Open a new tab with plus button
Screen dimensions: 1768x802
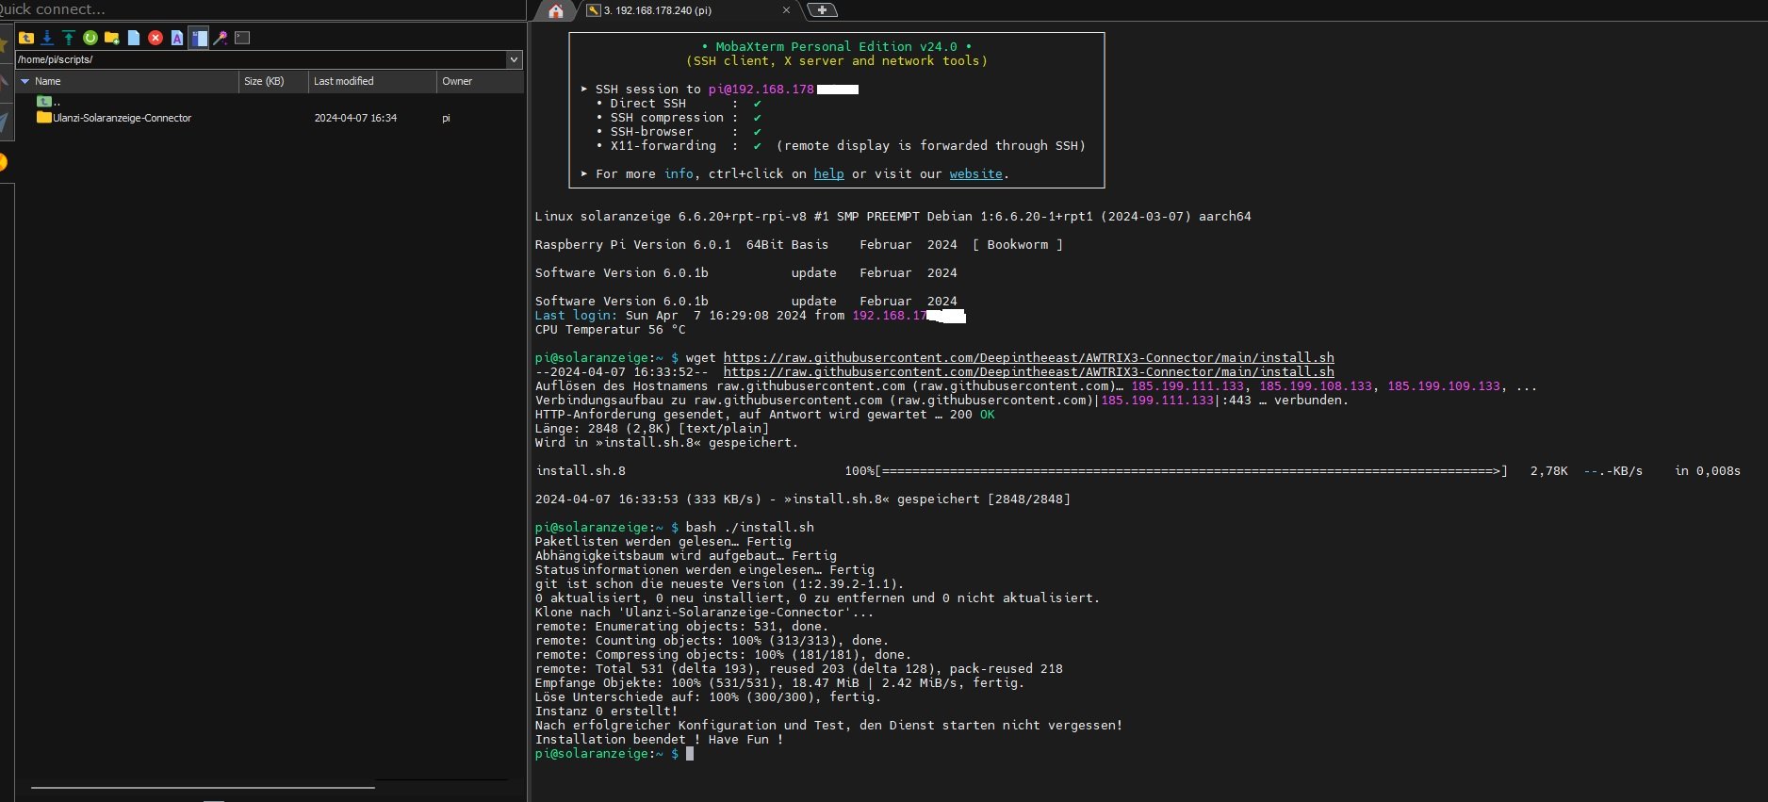pos(822,10)
